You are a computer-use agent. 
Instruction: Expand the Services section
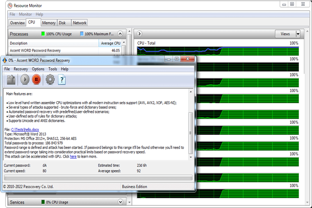tap(120, 202)
